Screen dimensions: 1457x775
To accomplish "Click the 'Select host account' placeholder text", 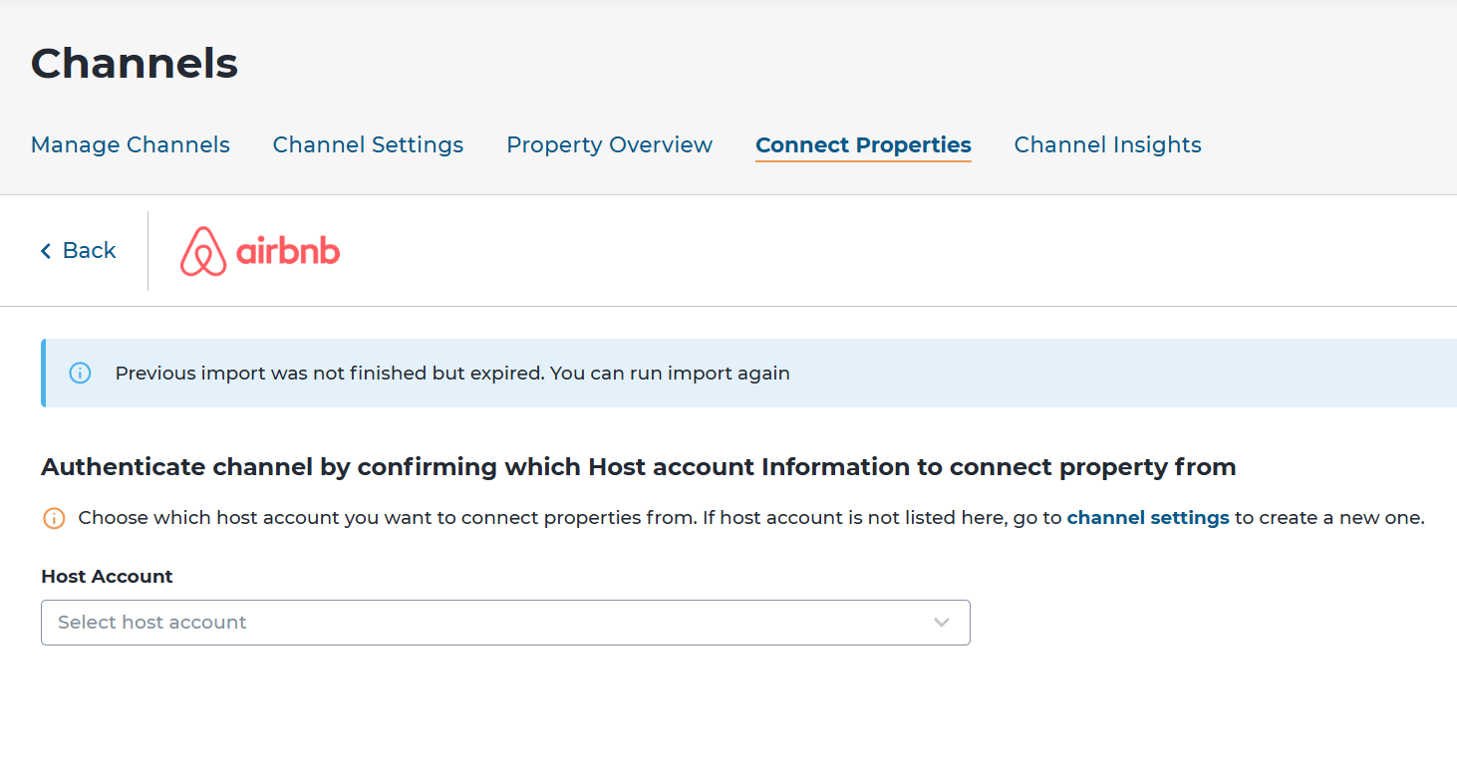I will (152, 623).
